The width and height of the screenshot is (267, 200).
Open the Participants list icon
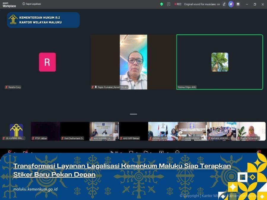tap(112, 152)
